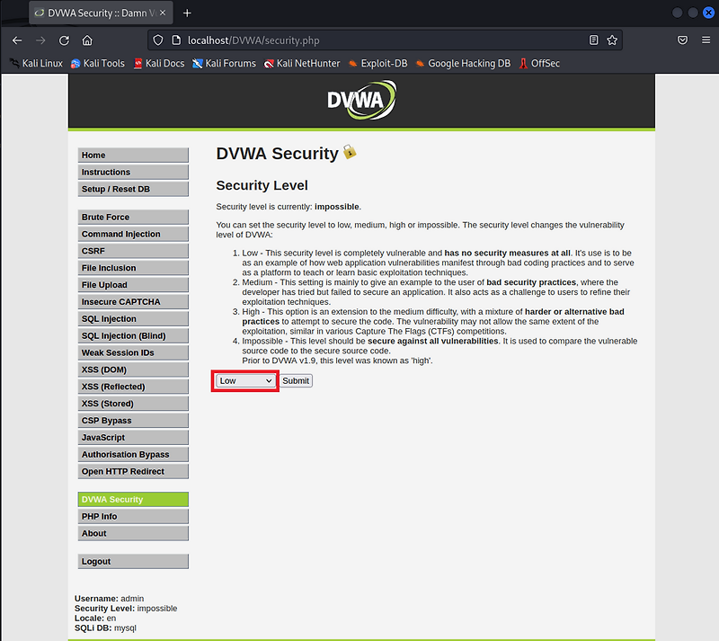
Task: Save the page to Pocket
Action: (x=682, y=40)
